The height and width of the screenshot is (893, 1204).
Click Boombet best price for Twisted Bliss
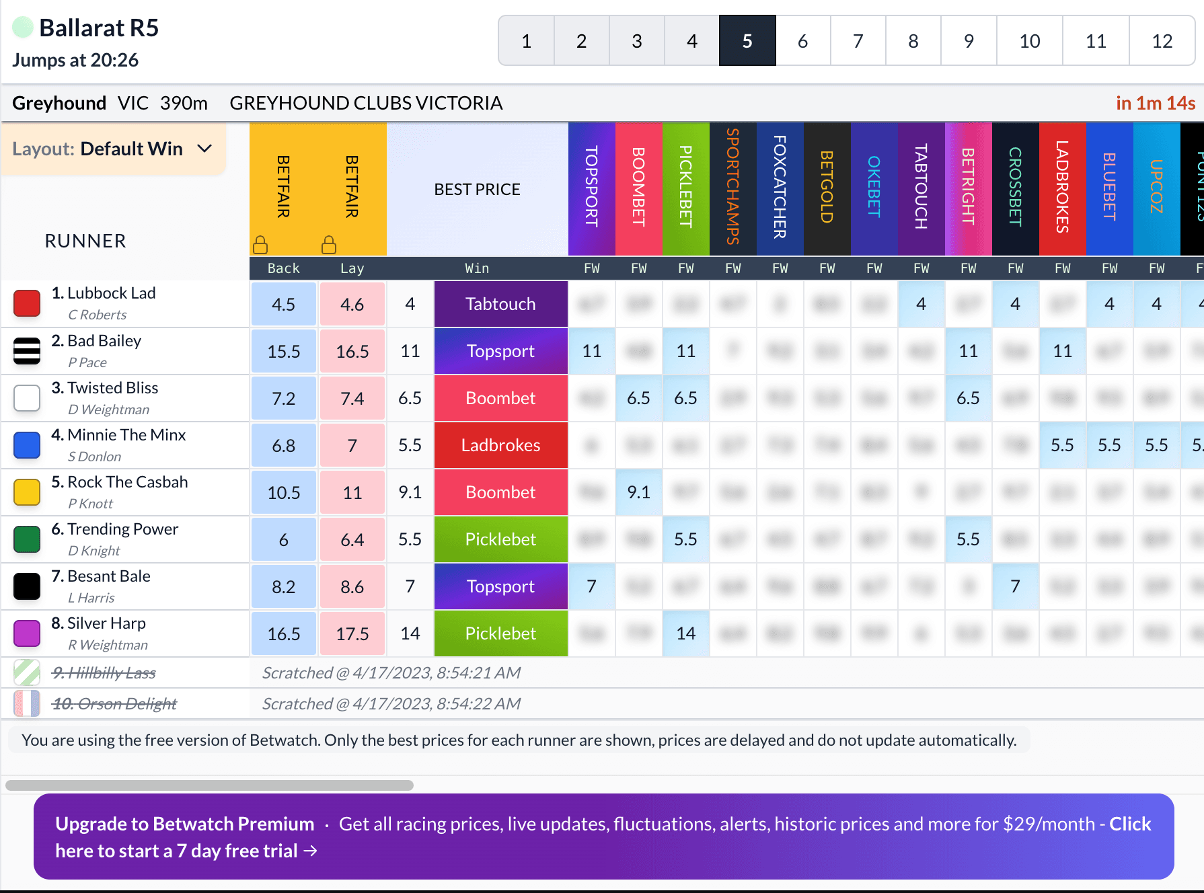click(x=500, y=397)
